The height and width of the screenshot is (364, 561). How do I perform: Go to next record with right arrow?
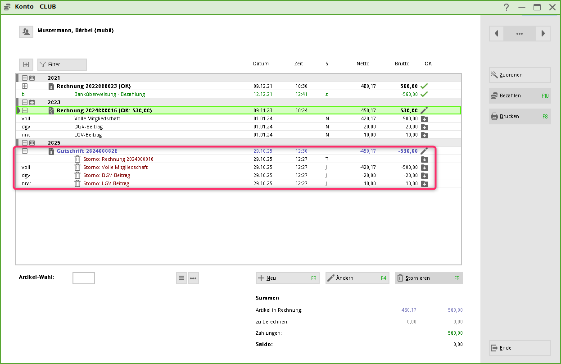pyautogui.click(x=543, y=34)
